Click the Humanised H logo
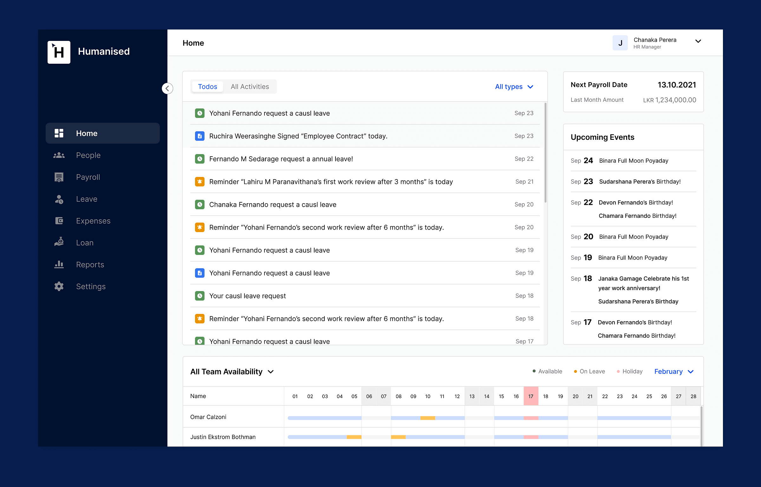The height and width of the screenshot is (487, 761). click(59, 52)
